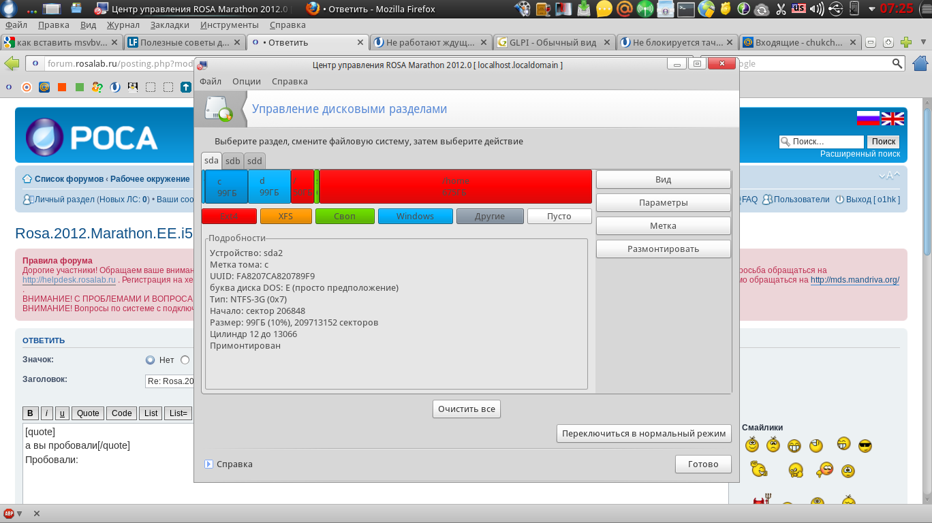Click the forum search input field
932x523 pixels.
822,142
